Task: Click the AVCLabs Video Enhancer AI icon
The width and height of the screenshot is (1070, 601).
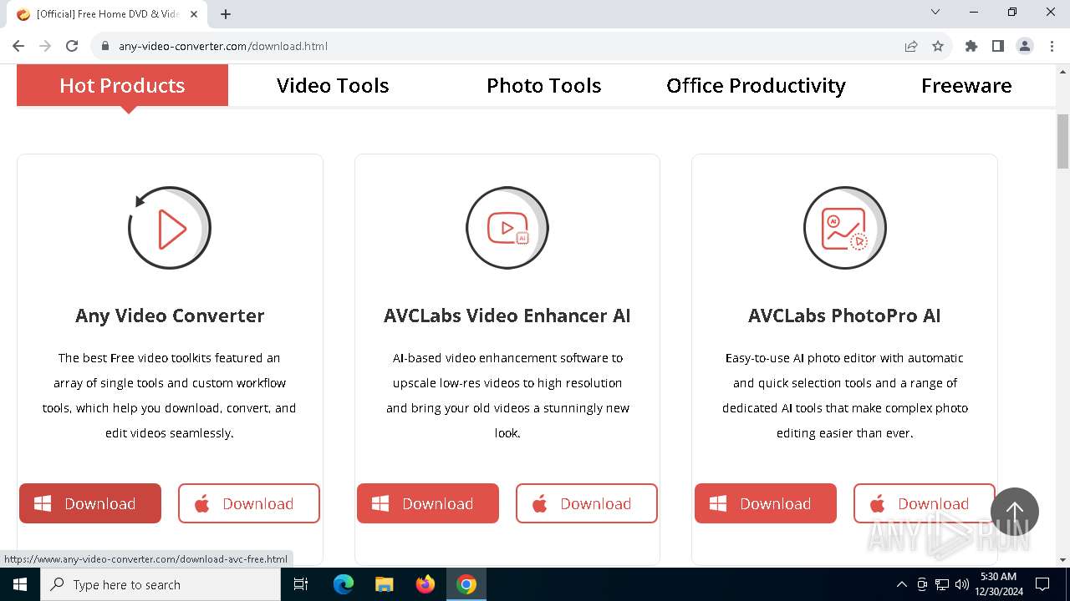Action: pos(507,228)
